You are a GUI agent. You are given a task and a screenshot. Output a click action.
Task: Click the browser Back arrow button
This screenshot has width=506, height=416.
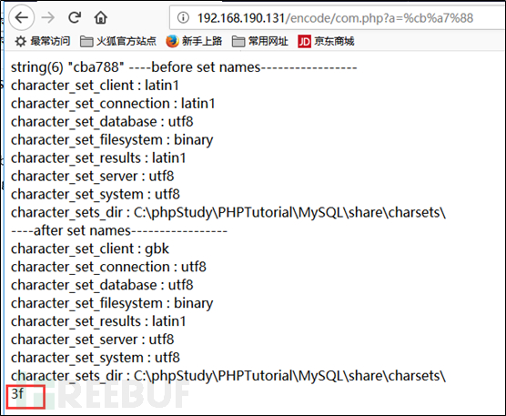point(22,17)
